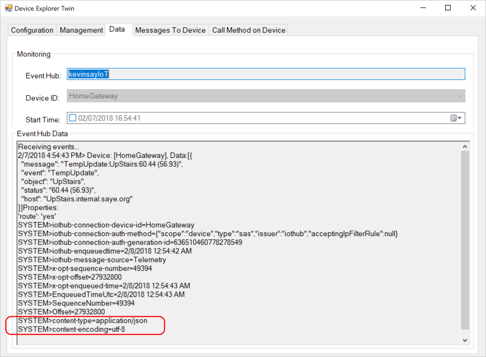Click the iothub-connection-device-id=HomeGateway line

point(106,225)
